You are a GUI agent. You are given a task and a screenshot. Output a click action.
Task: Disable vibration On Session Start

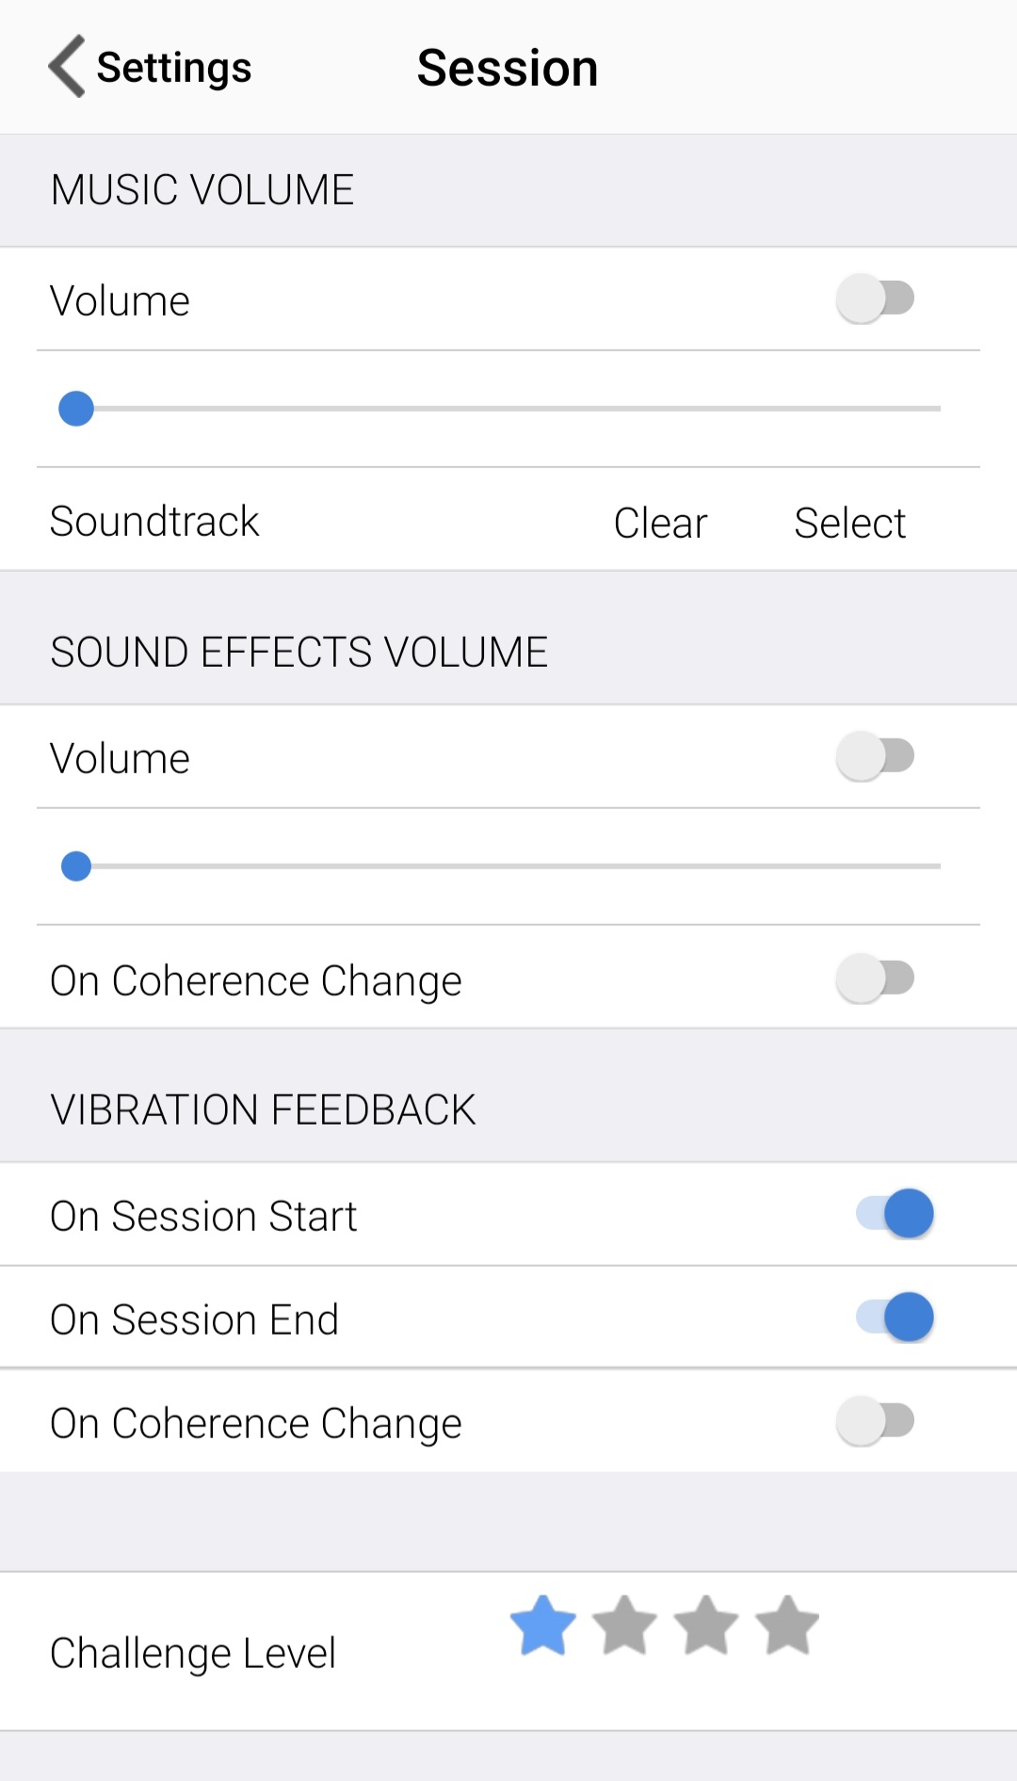[895, 1213]
